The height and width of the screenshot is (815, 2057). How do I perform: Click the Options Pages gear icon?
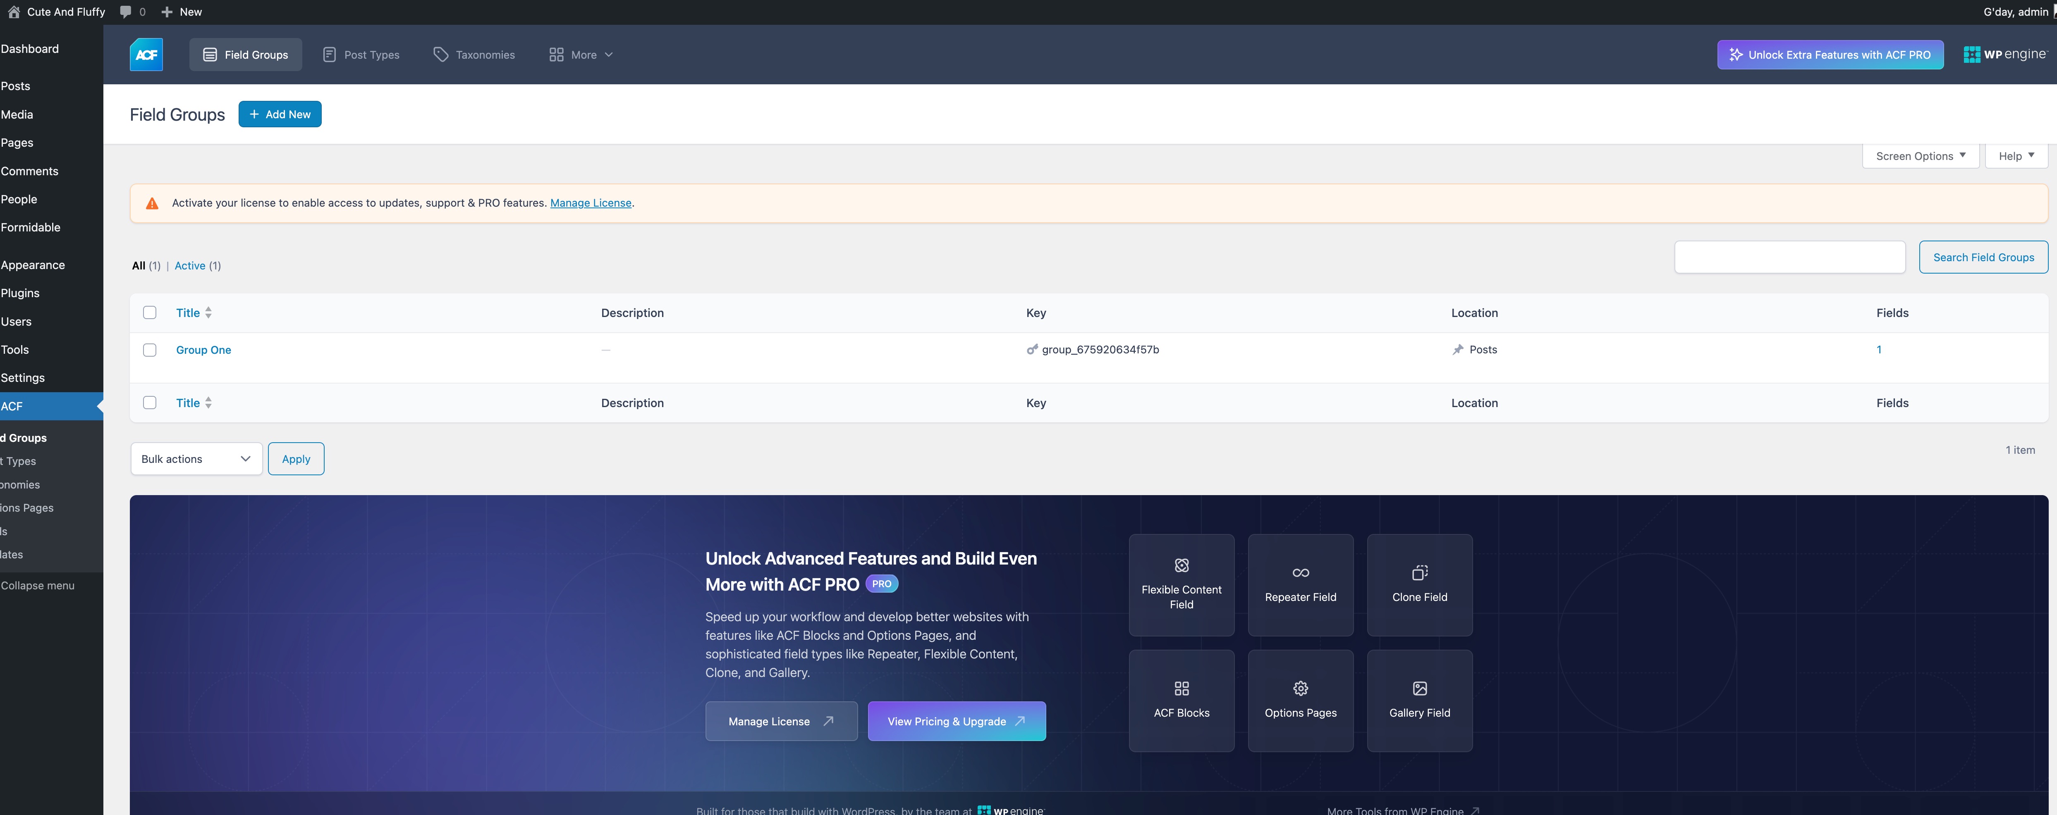click(1301, 688)
